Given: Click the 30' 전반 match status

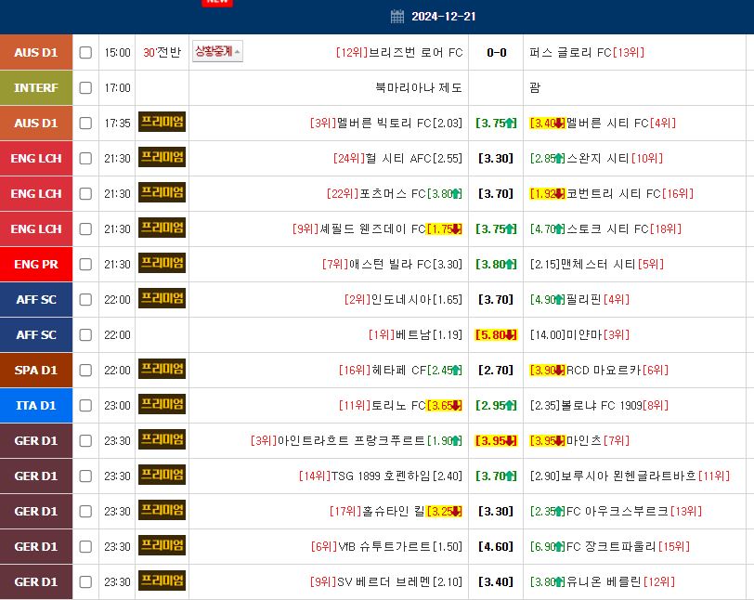Looking at the screenshot, I should 162,52.
